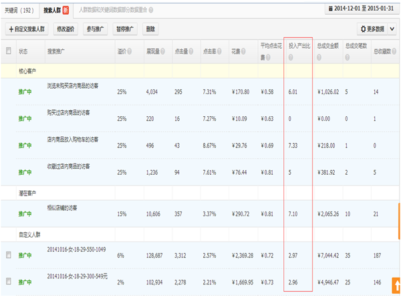The width and height of the screenshot is (401, 297).
Task: Click the 购买过店内商品的访客 row name
Action: click(x=68, y=113)
